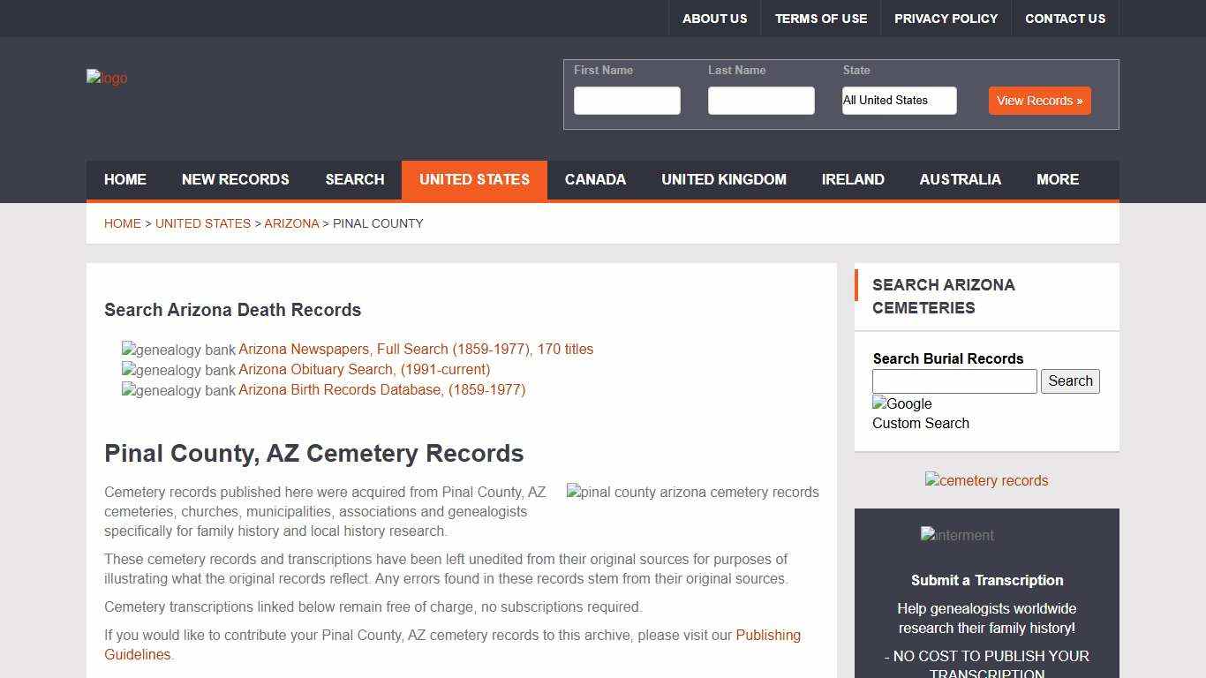Select the IRELAND navigation item

(853, 179)
